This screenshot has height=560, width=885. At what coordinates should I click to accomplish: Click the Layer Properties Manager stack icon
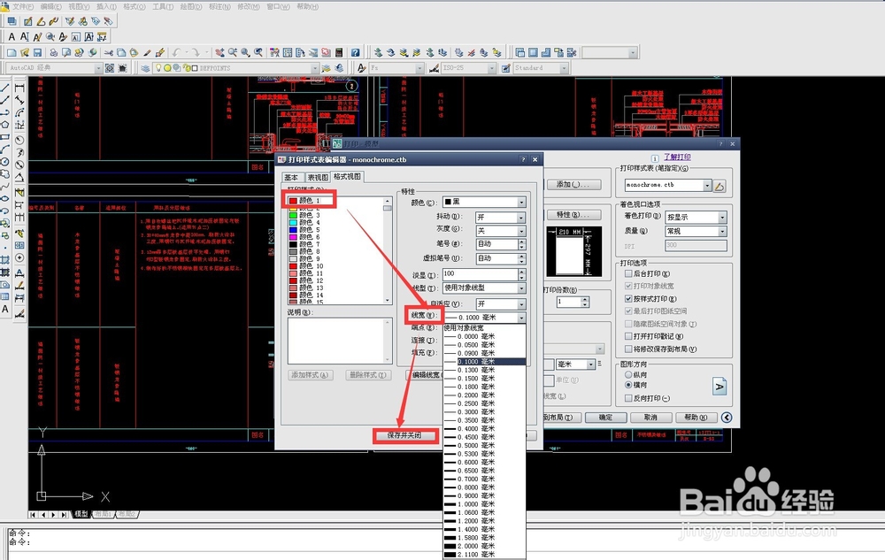pyautogui.click(x=146, y=67)
